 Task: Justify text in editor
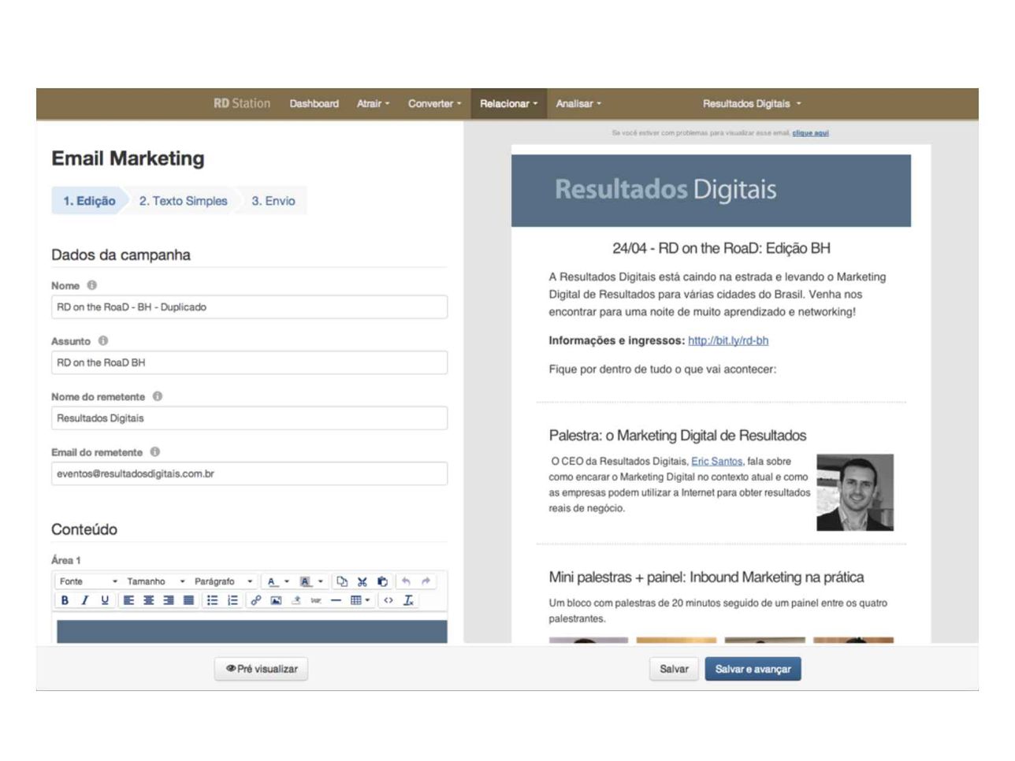[x=188, y=600]
